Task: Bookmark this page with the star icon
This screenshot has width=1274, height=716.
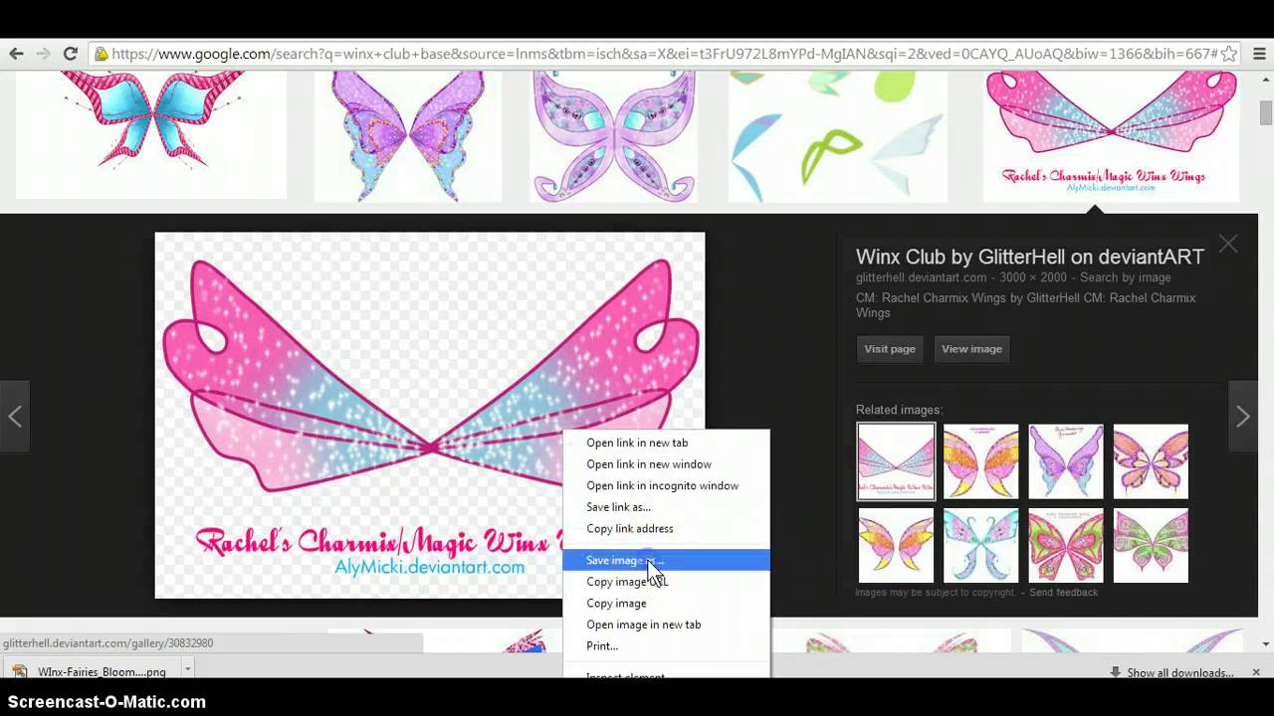Action: click(x=1229, y=54)
